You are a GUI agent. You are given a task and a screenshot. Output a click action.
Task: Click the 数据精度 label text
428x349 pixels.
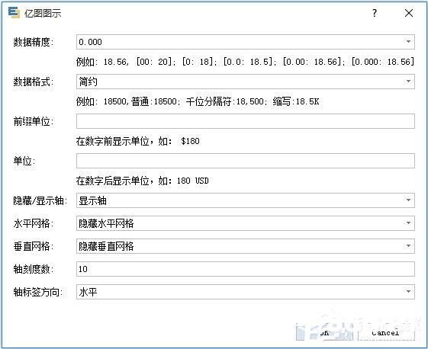coord(33,42)
